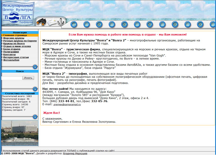Click the text Посетителей вчера: 46
The width and height of the screenshot is (216, 155).
click(16, 99)
